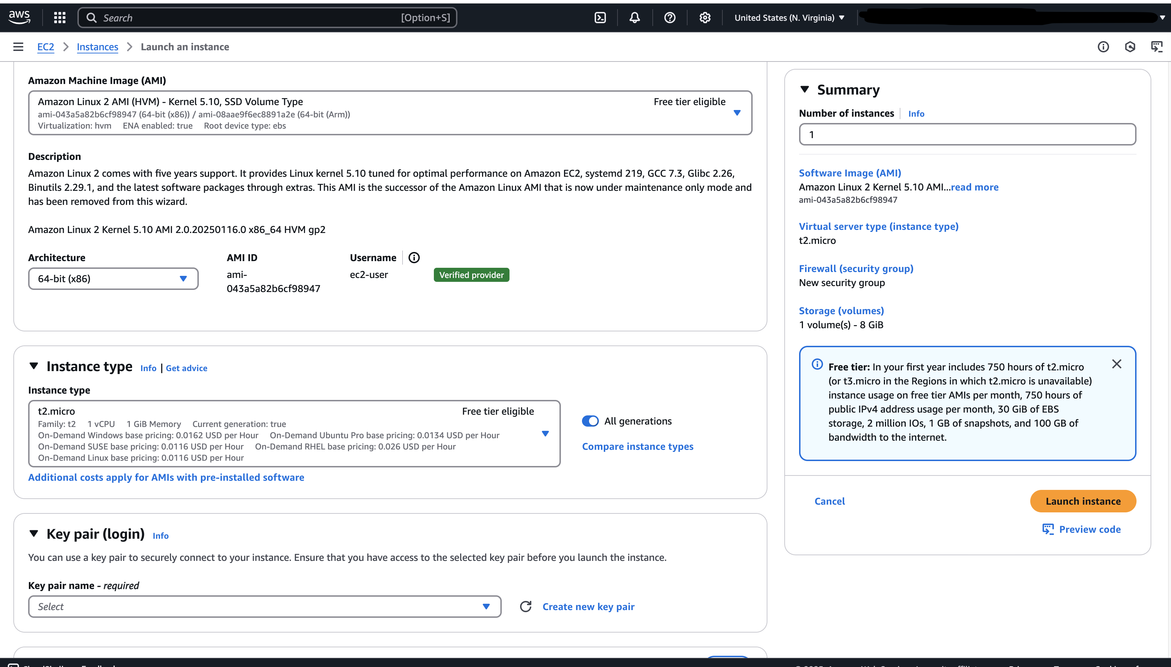Toggle the side navigation hamburger menu
The height and width of the screenshot is (667, 1171).
[x=18, y=47]
